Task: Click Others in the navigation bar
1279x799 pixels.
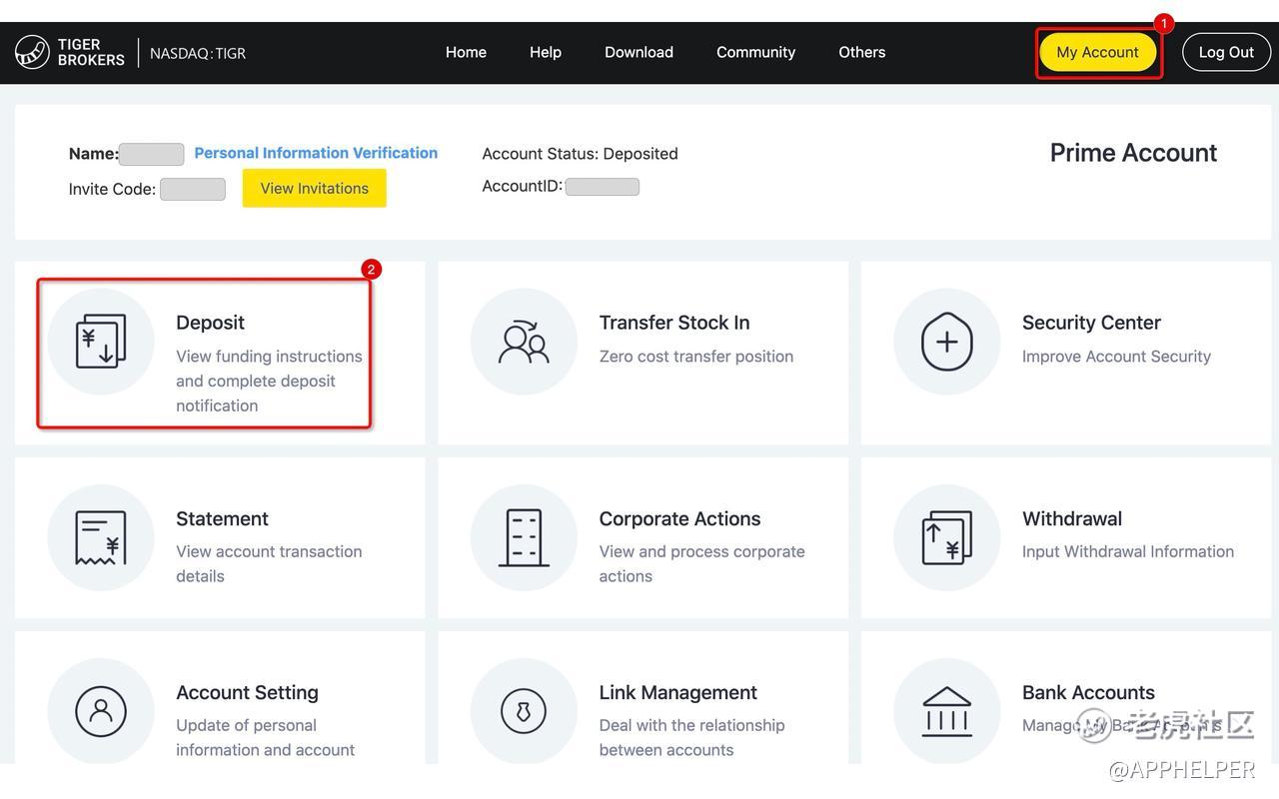Action: click(x=862, y=52)
